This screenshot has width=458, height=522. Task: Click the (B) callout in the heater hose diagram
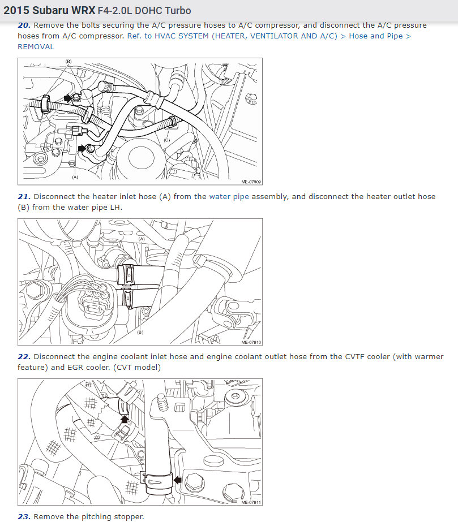point(140,332)
